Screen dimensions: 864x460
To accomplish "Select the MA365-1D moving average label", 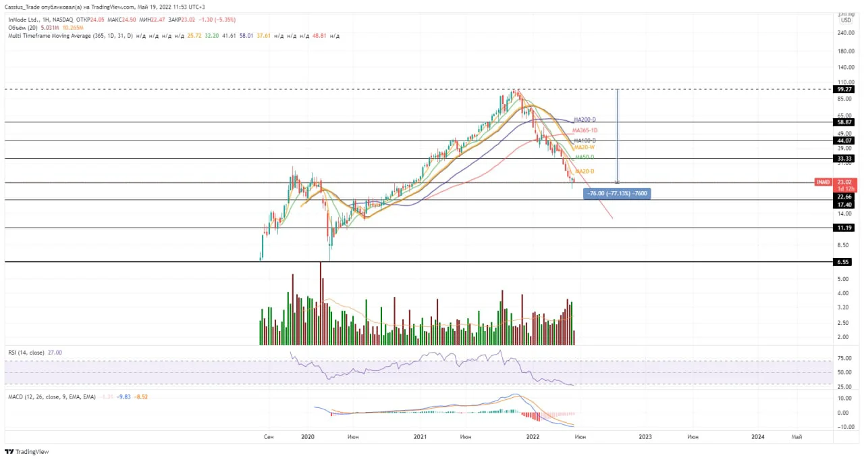I will 585,130.
